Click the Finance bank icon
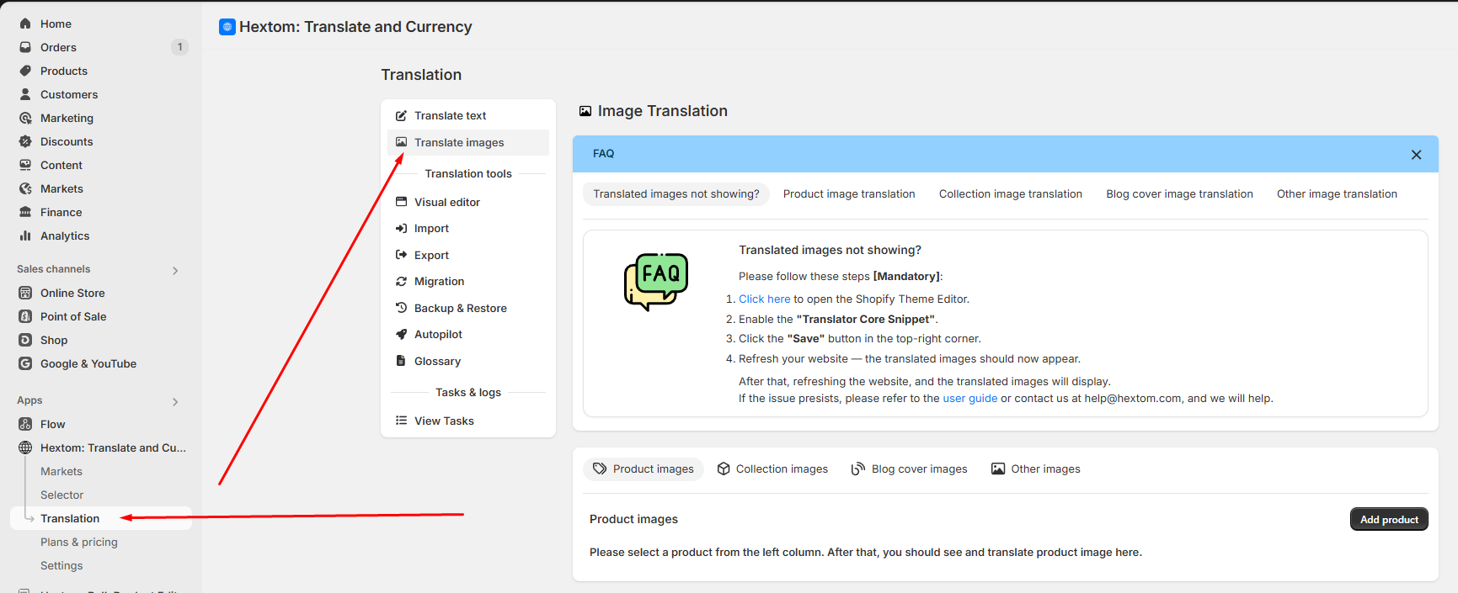Screen dimensions: 1458x593 point(25,212)
